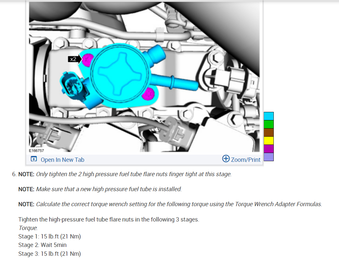
Task: Click the Open In New Tab icon
Action: coord(34,159)
